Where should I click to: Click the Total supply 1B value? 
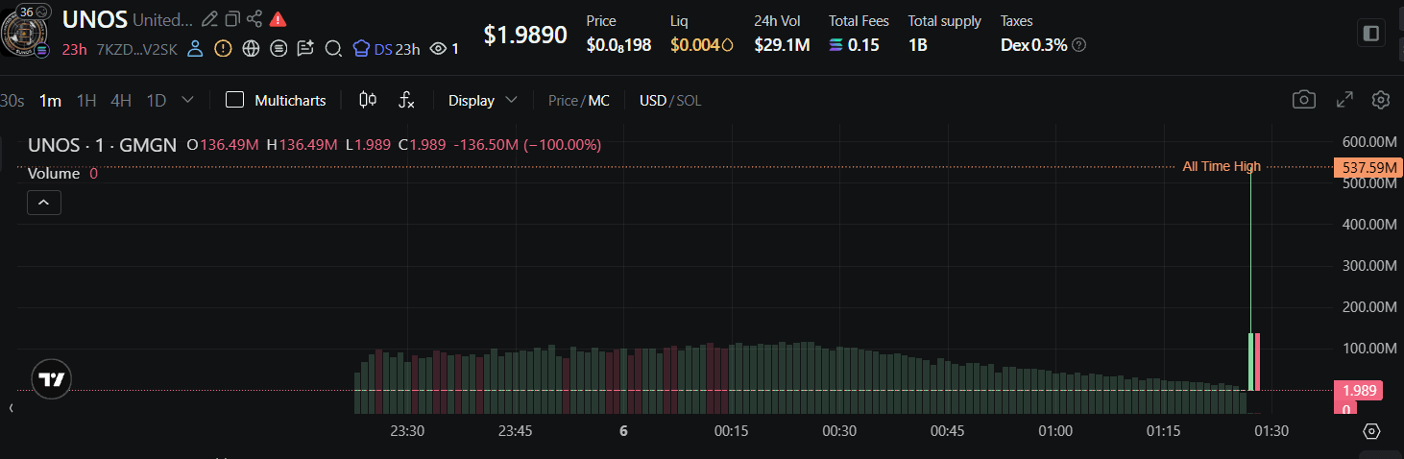tap(918, 45)
